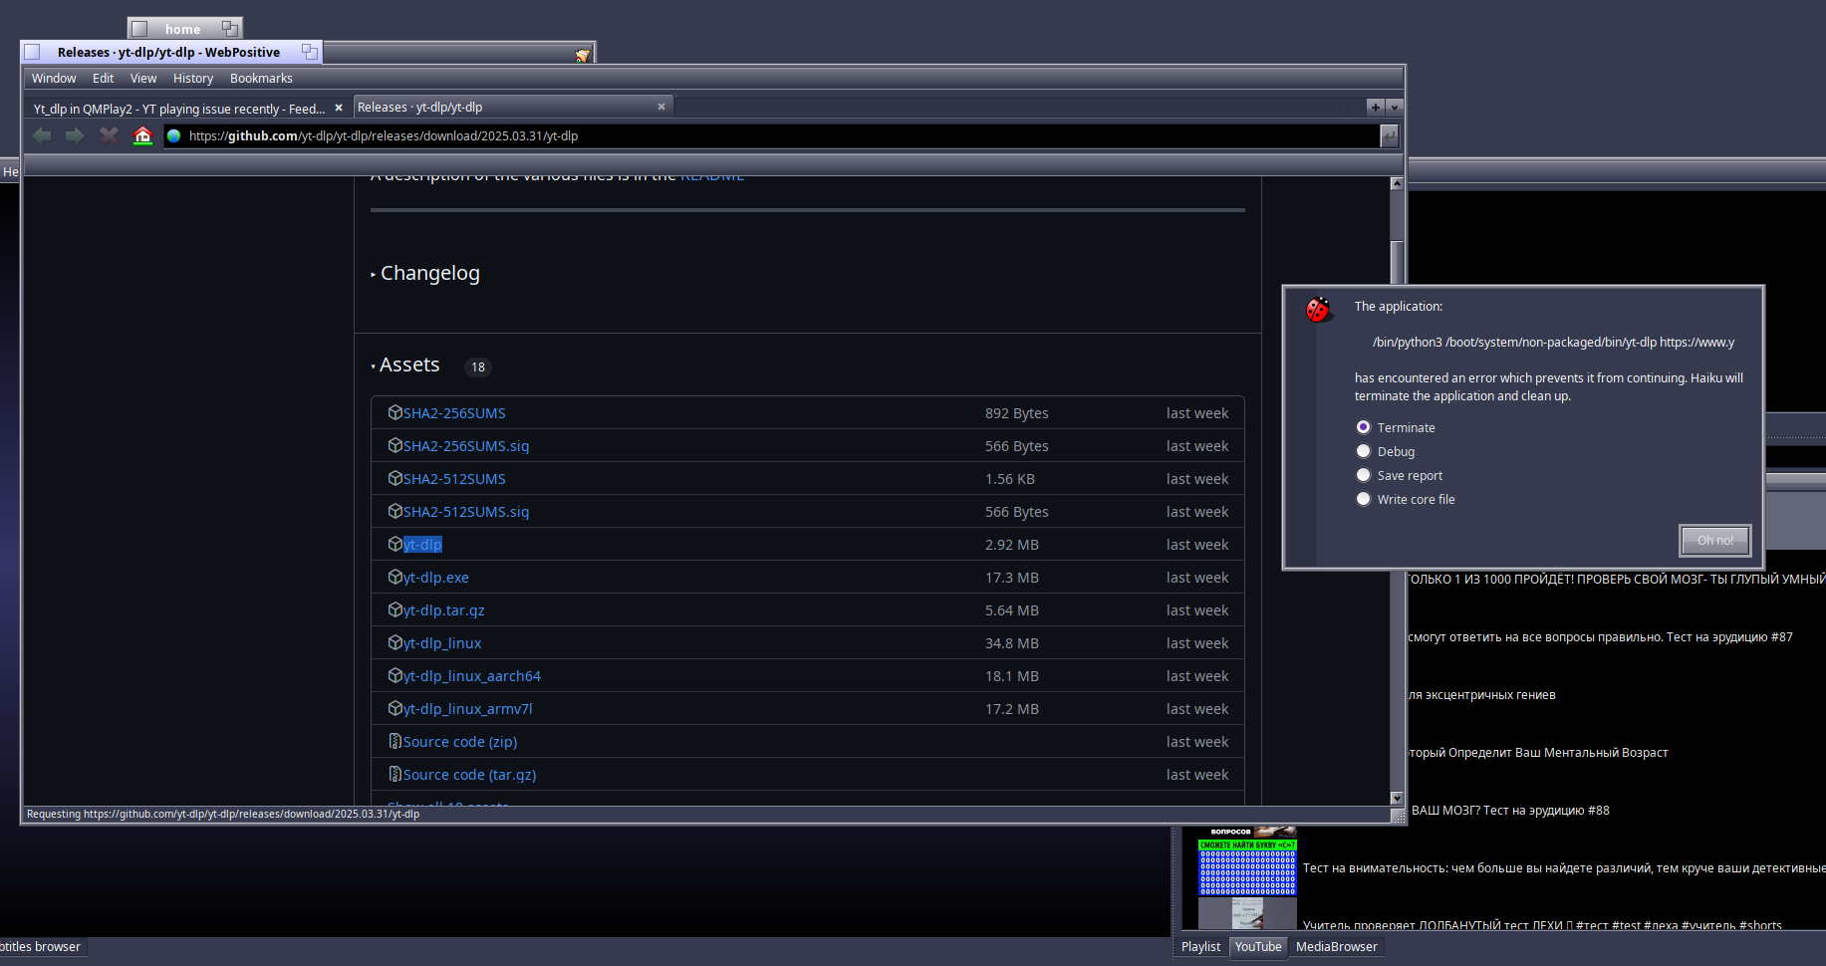This screenshot has height=966, width=1826.
Task: Switch to YouTube tab in QMPlay2
Action: (x=1258, y=947)
